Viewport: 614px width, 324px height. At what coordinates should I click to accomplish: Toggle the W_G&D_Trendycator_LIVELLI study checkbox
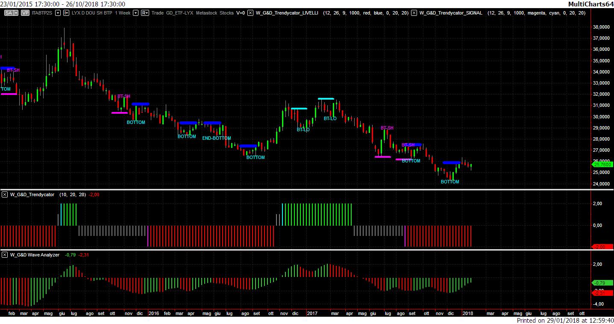250,13
